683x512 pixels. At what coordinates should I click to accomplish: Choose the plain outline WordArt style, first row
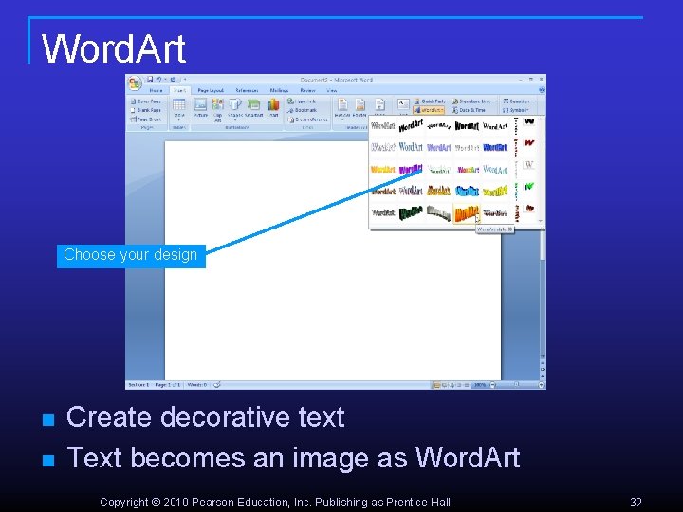coord(383,126)
